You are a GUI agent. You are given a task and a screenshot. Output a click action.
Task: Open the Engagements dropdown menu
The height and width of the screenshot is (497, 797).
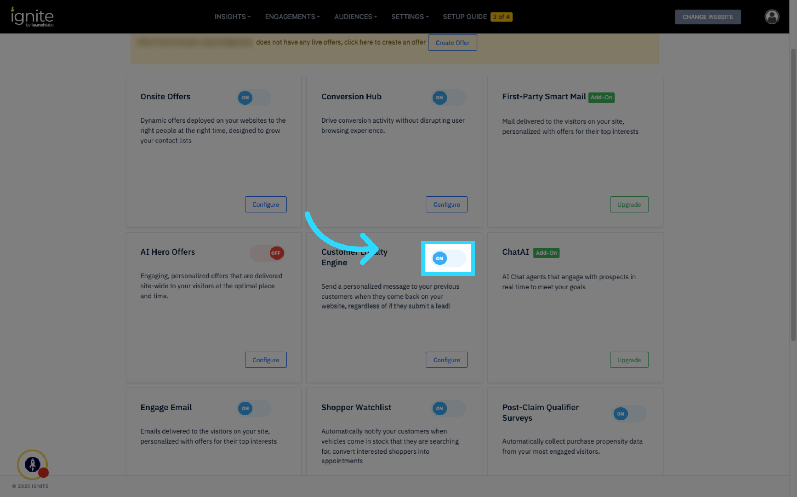click(292, 17)
